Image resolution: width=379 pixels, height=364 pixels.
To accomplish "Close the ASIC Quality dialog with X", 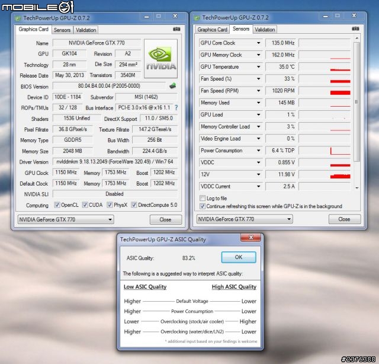I will click(x=250, y=237).
